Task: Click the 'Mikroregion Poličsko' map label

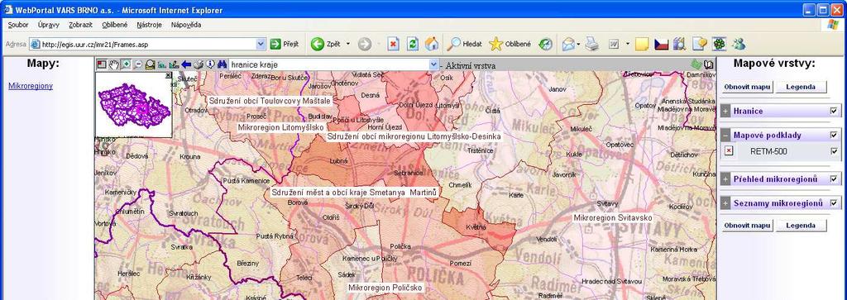Action: coord(385,288)
